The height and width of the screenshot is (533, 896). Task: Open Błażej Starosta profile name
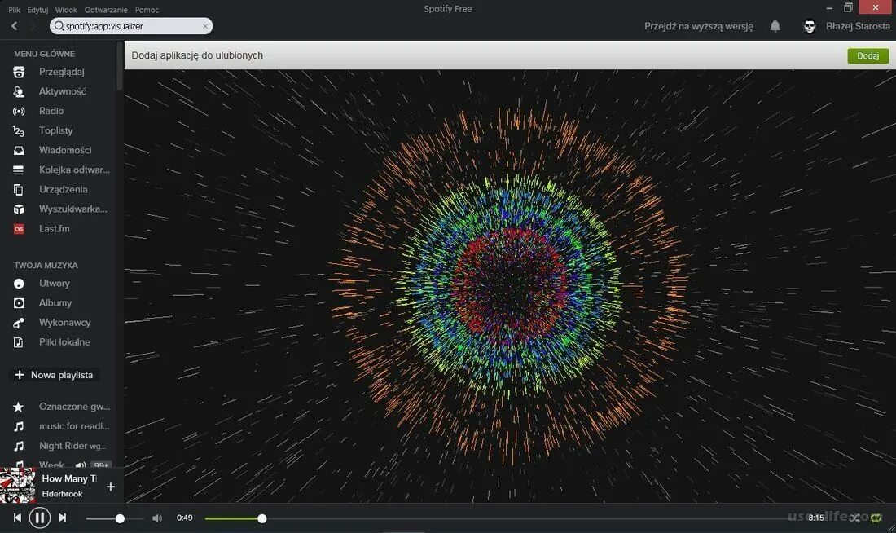[858, 26]
